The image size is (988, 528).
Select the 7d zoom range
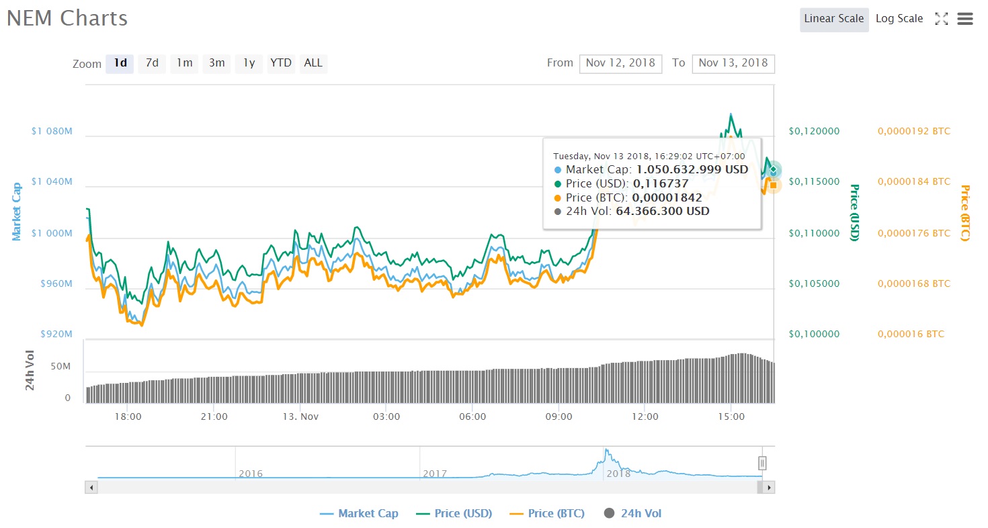point(153,63)
